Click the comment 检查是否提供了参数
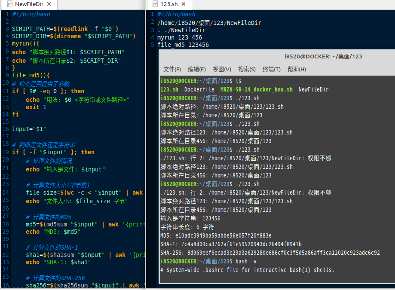 click(x=41, y=84)
